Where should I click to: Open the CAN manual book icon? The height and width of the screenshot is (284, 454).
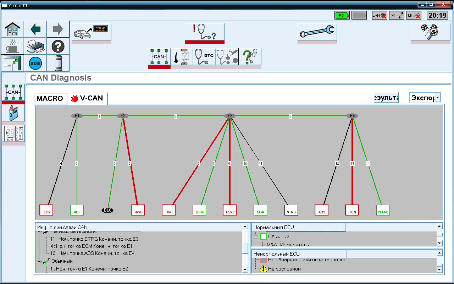pyautogui.click(x=13, y=113)
